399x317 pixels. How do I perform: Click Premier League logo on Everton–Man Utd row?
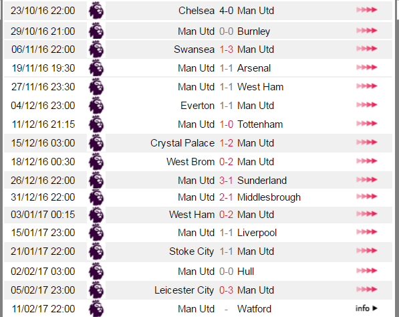pos(96,106)
